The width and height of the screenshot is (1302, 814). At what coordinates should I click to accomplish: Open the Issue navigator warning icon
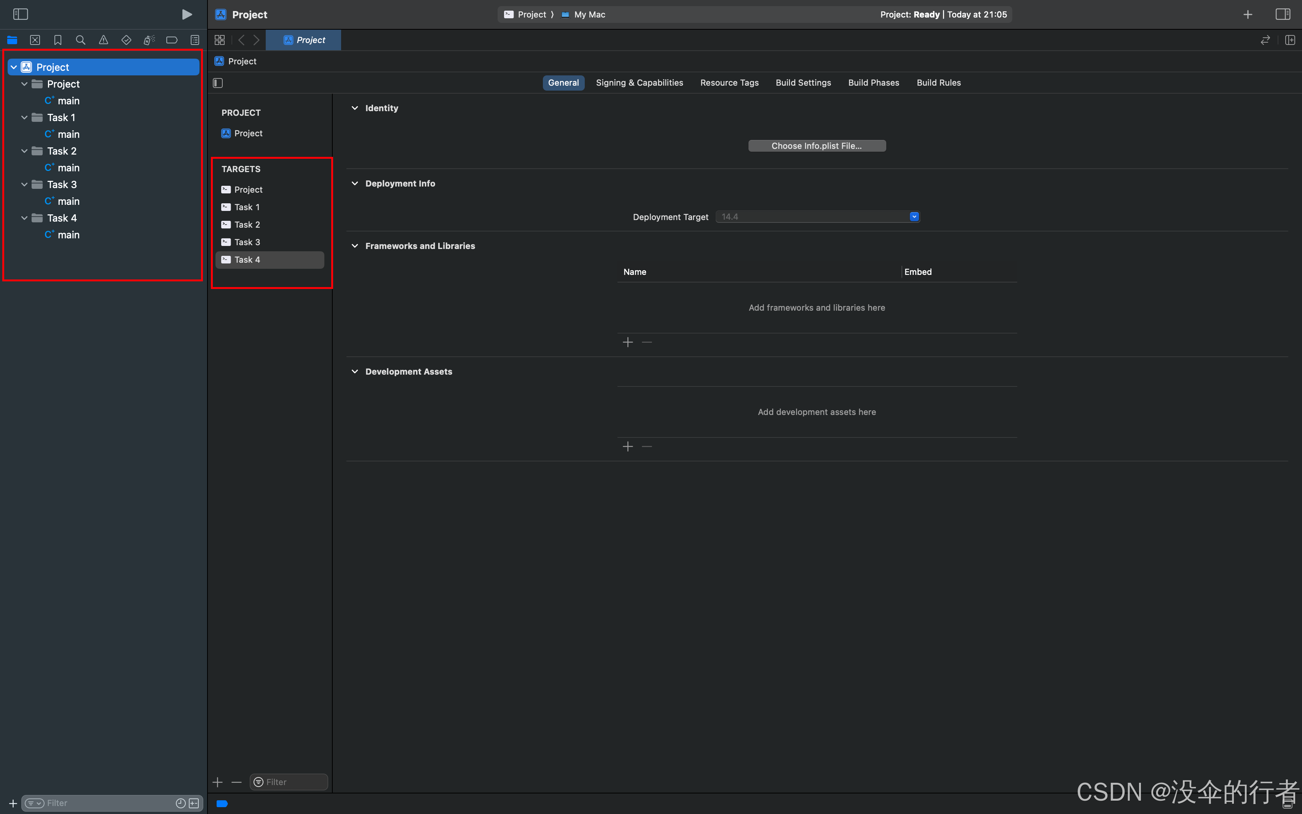point(103,40)
